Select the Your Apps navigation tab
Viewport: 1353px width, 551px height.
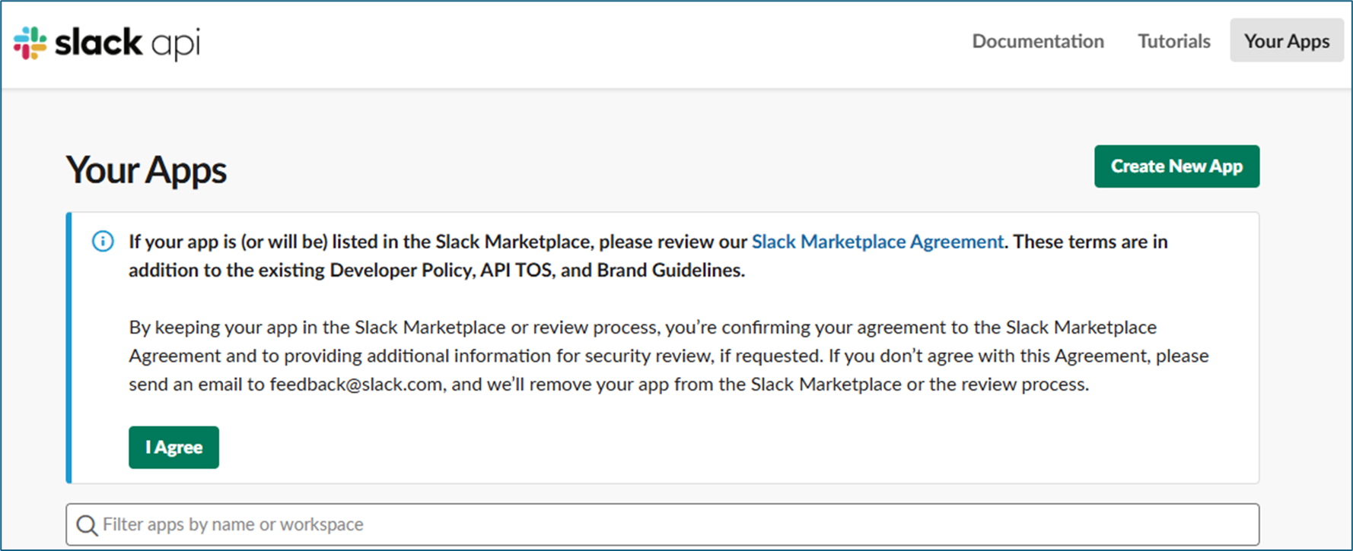point(1286,41)
